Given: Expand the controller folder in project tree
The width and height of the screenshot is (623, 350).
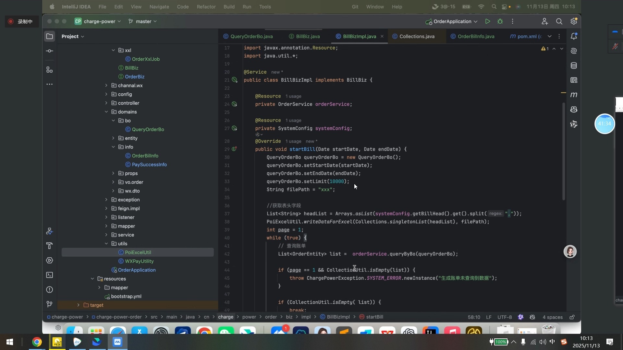Looking at the screenshot, I should point(106,103).
